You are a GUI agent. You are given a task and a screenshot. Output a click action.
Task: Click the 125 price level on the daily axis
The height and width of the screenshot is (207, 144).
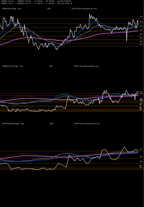141,41
